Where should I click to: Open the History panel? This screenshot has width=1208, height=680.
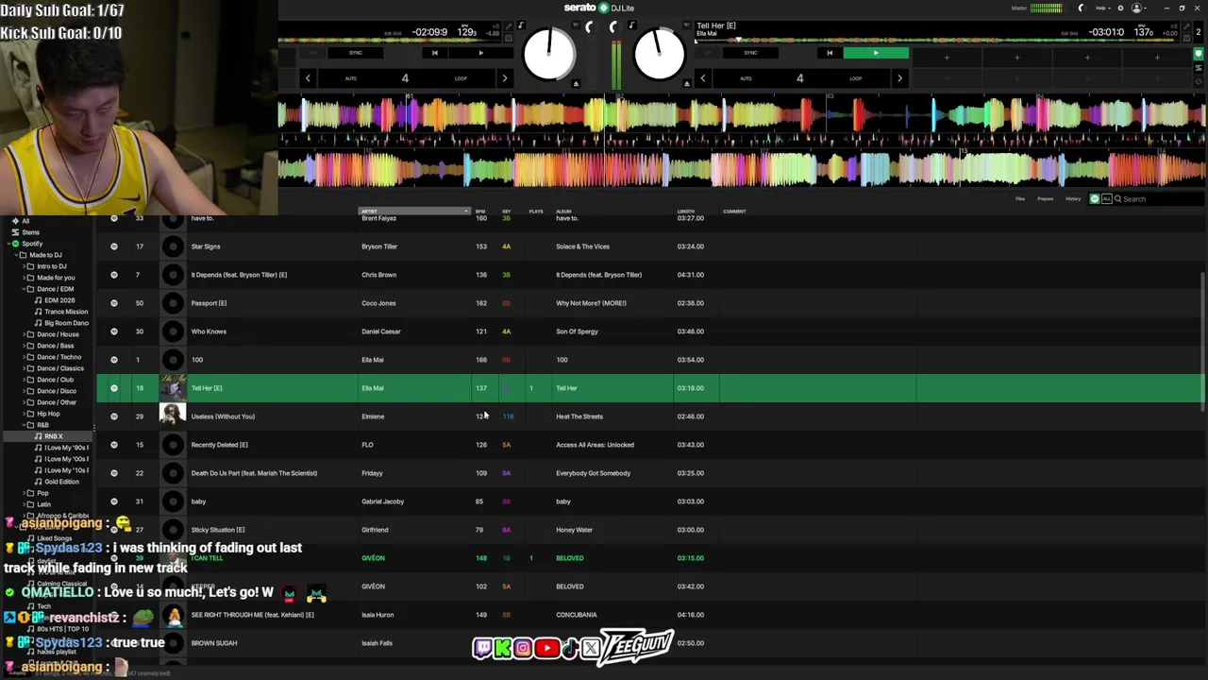click(1073, 199)
